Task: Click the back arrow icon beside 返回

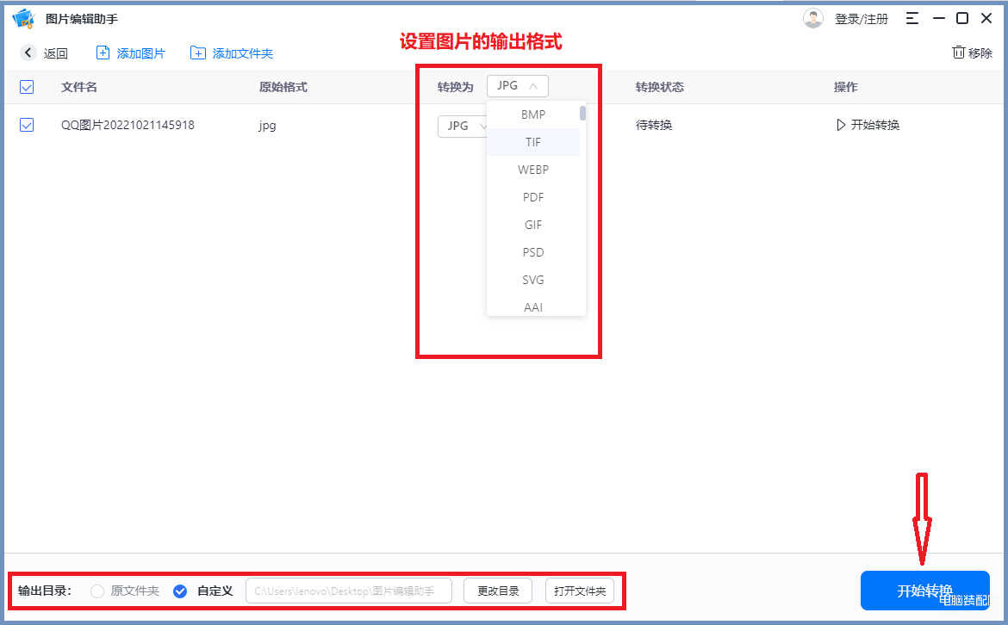Action: pos(28,53)
